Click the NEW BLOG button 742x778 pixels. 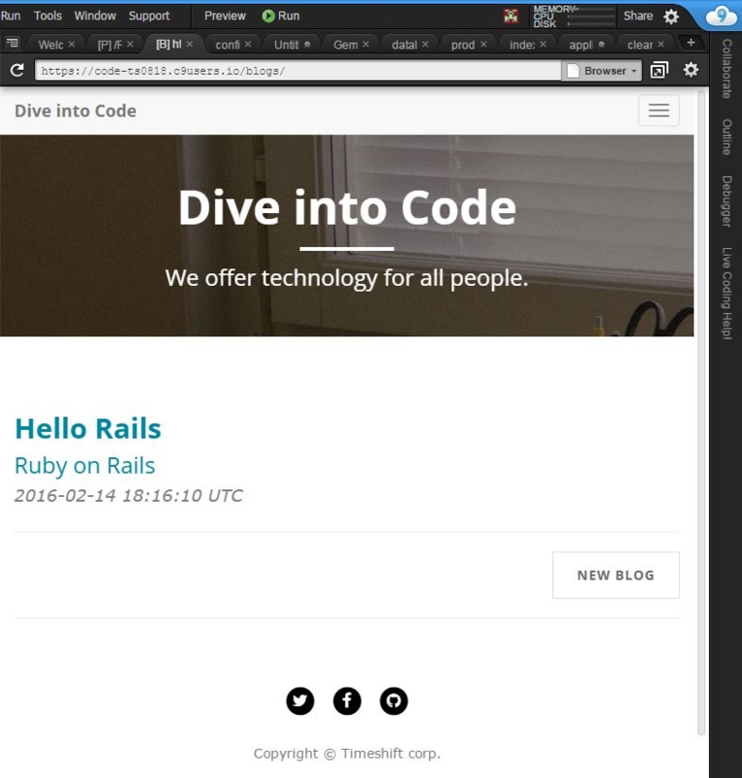616,575
